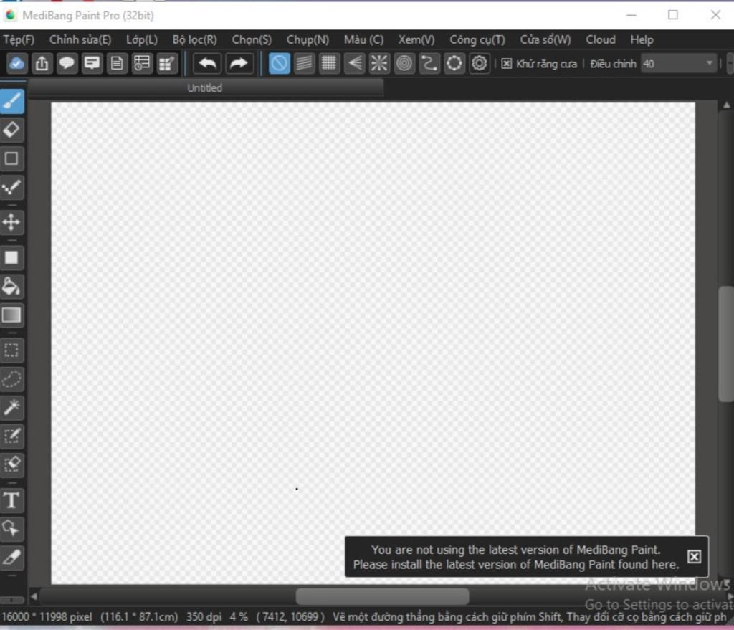Click the export/share icon in toolbar
The width and height of the screenshot is (734, 630).
point(42,63)
